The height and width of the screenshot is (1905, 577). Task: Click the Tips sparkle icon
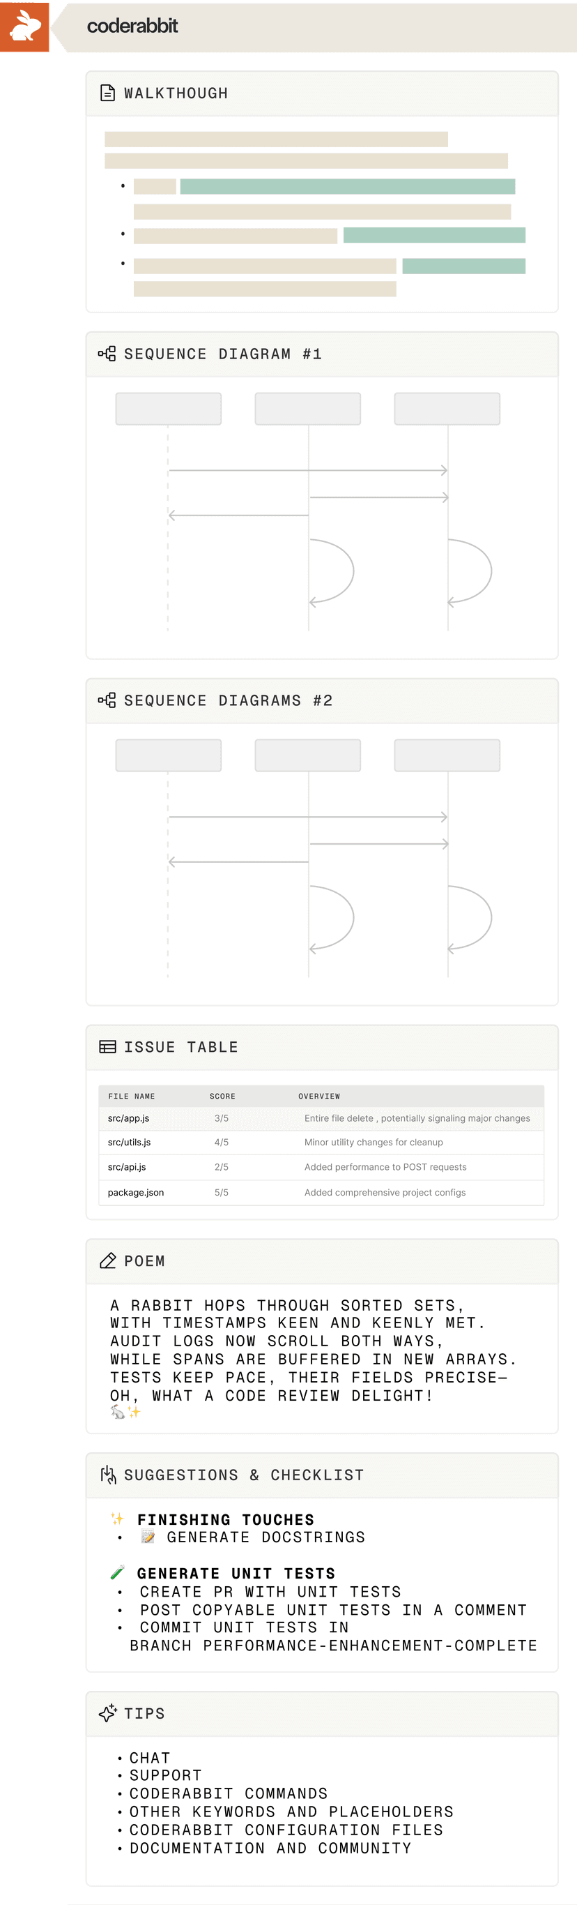click(107, 1712)
